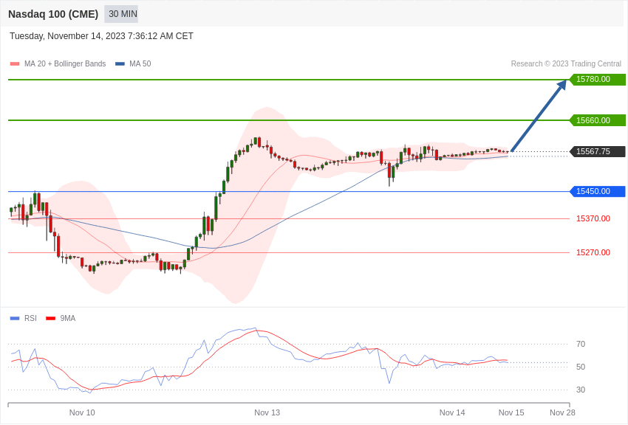This screenshot has width=628, height=425.
Task: Click the Nasdaq 100 (CME) title
Action: click(x=53, y=14)
